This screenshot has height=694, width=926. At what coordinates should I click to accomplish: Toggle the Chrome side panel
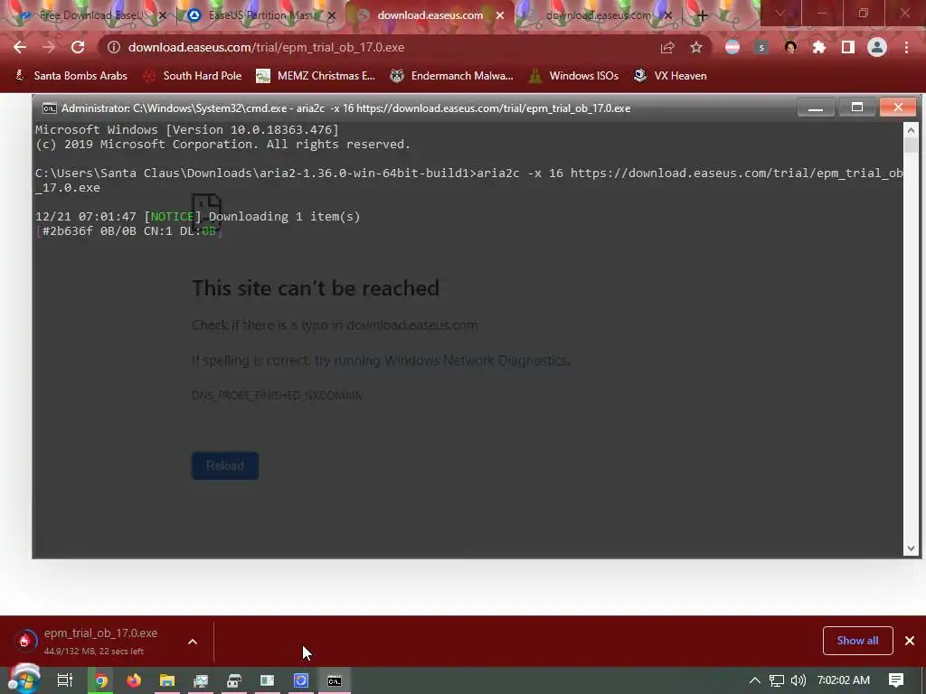click(848, 47)
